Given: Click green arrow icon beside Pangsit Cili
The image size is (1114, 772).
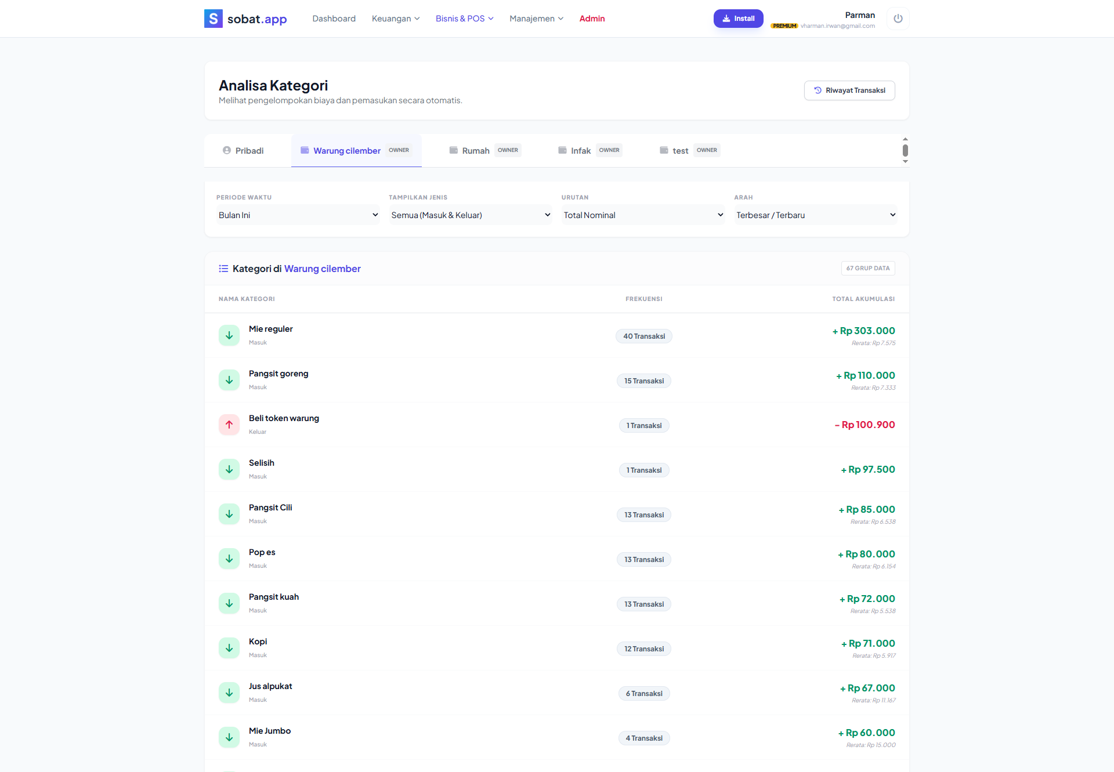Looking at the screenshot, I should [x=229, y=514].
